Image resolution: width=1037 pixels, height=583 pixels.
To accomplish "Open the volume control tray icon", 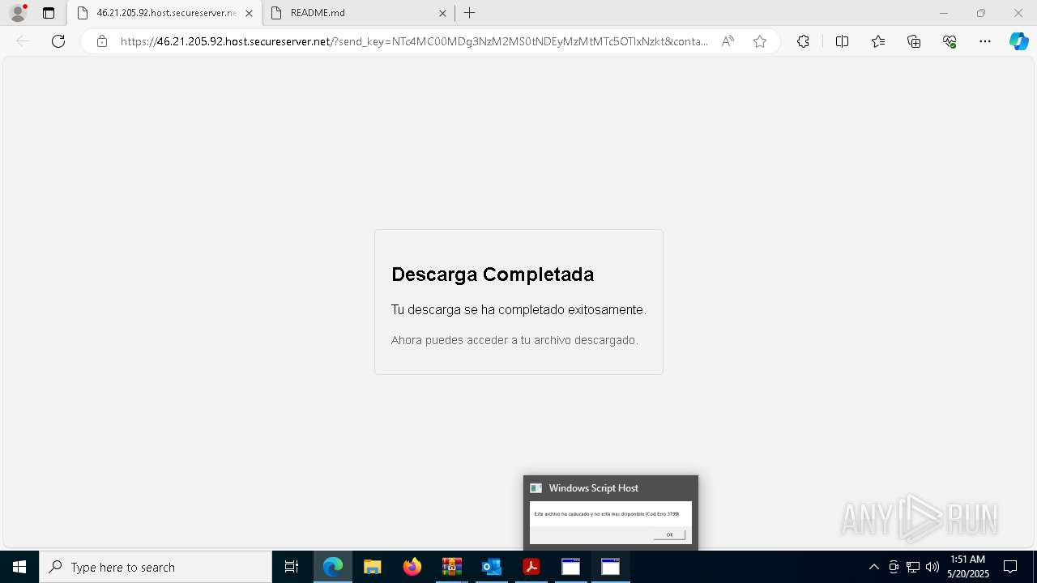I will pyautogui.click(x=932, y=567).
